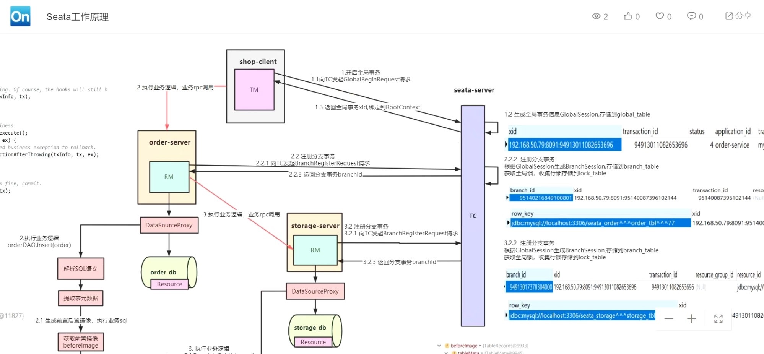Click the RM box inside order-server
The height and width of the screenshot is (354, 764).
pos(169,177)
